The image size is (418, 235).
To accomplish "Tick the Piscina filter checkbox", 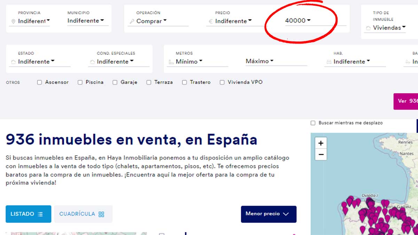I will (x=80, y=83).
